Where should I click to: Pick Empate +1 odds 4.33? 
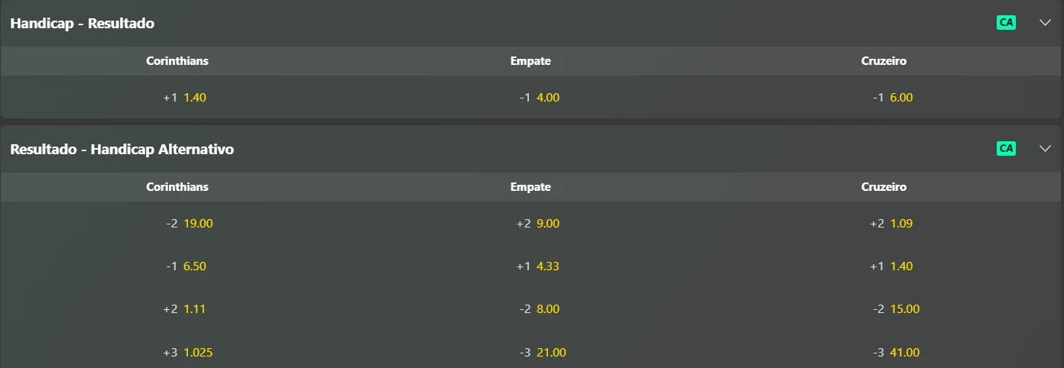[538, 266]
